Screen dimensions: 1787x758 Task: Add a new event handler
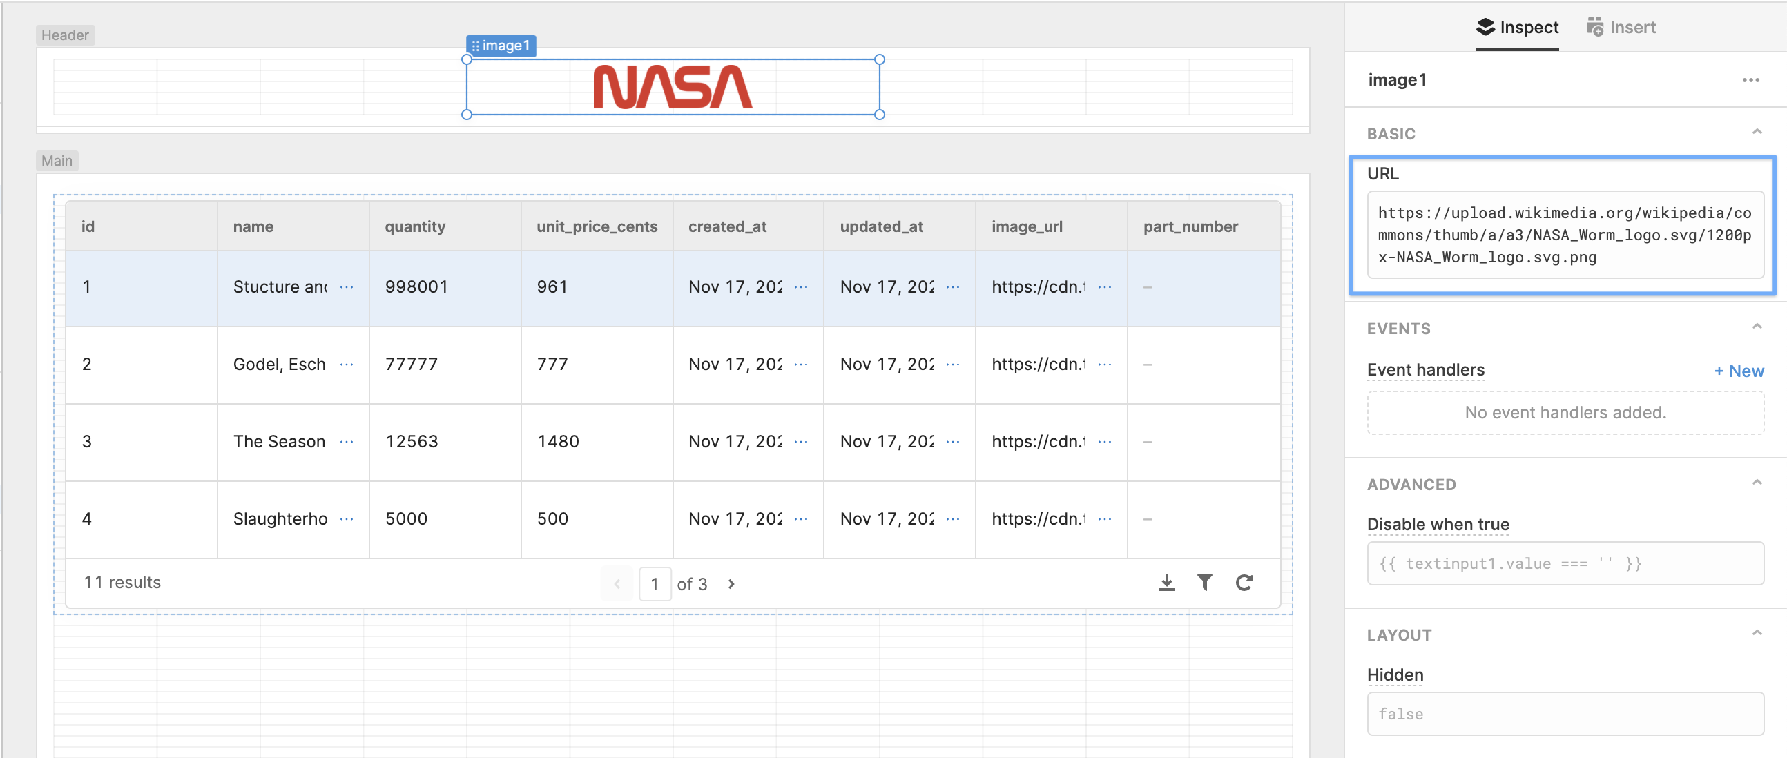click(1739, 371)
